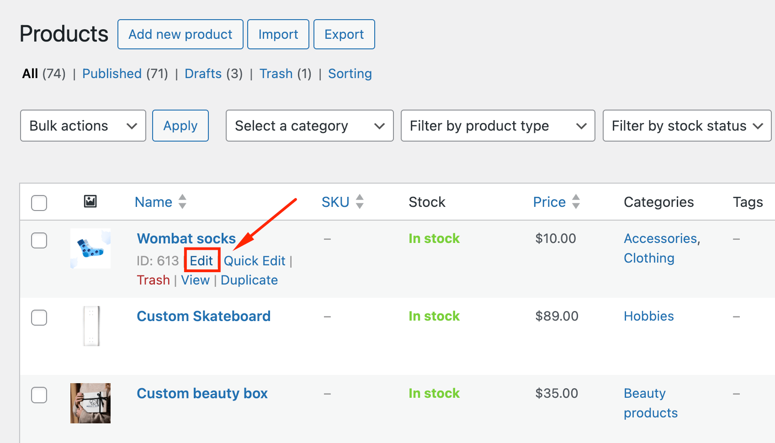Select all products via the header checkbox

39,202
